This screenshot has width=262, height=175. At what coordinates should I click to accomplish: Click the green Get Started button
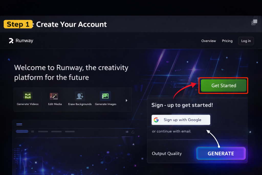[224, 86]
